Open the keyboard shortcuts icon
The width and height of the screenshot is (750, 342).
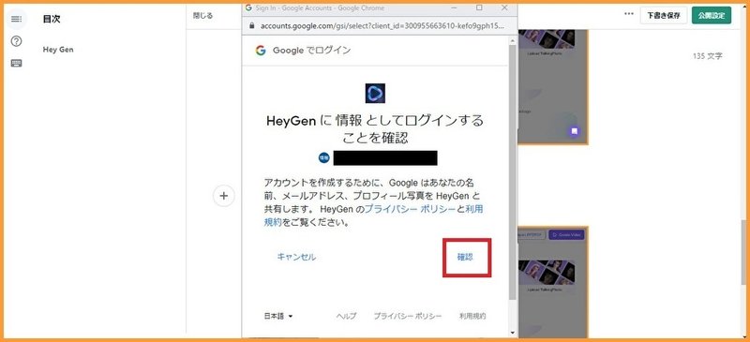(16, 63)
